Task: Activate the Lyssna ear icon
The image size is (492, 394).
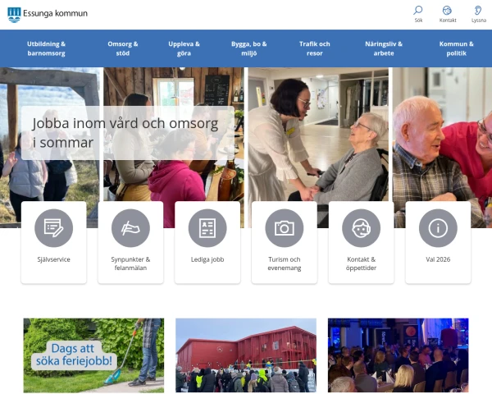Action: click(x=478, y=11)
